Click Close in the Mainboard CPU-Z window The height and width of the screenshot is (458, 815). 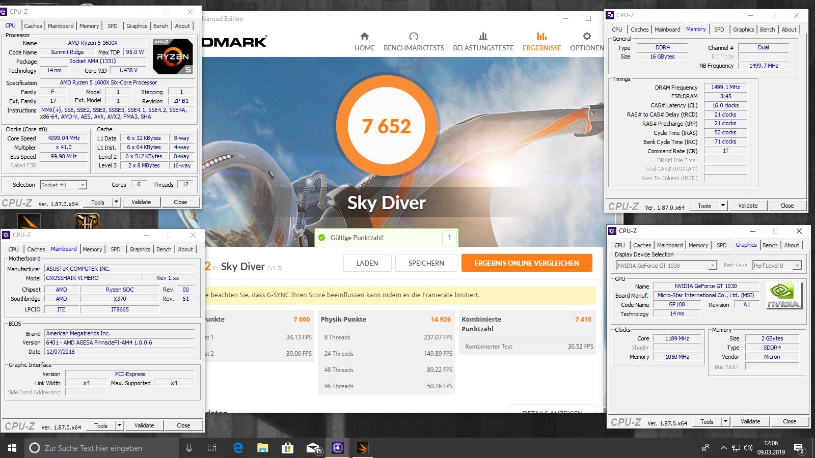[183, 425]
